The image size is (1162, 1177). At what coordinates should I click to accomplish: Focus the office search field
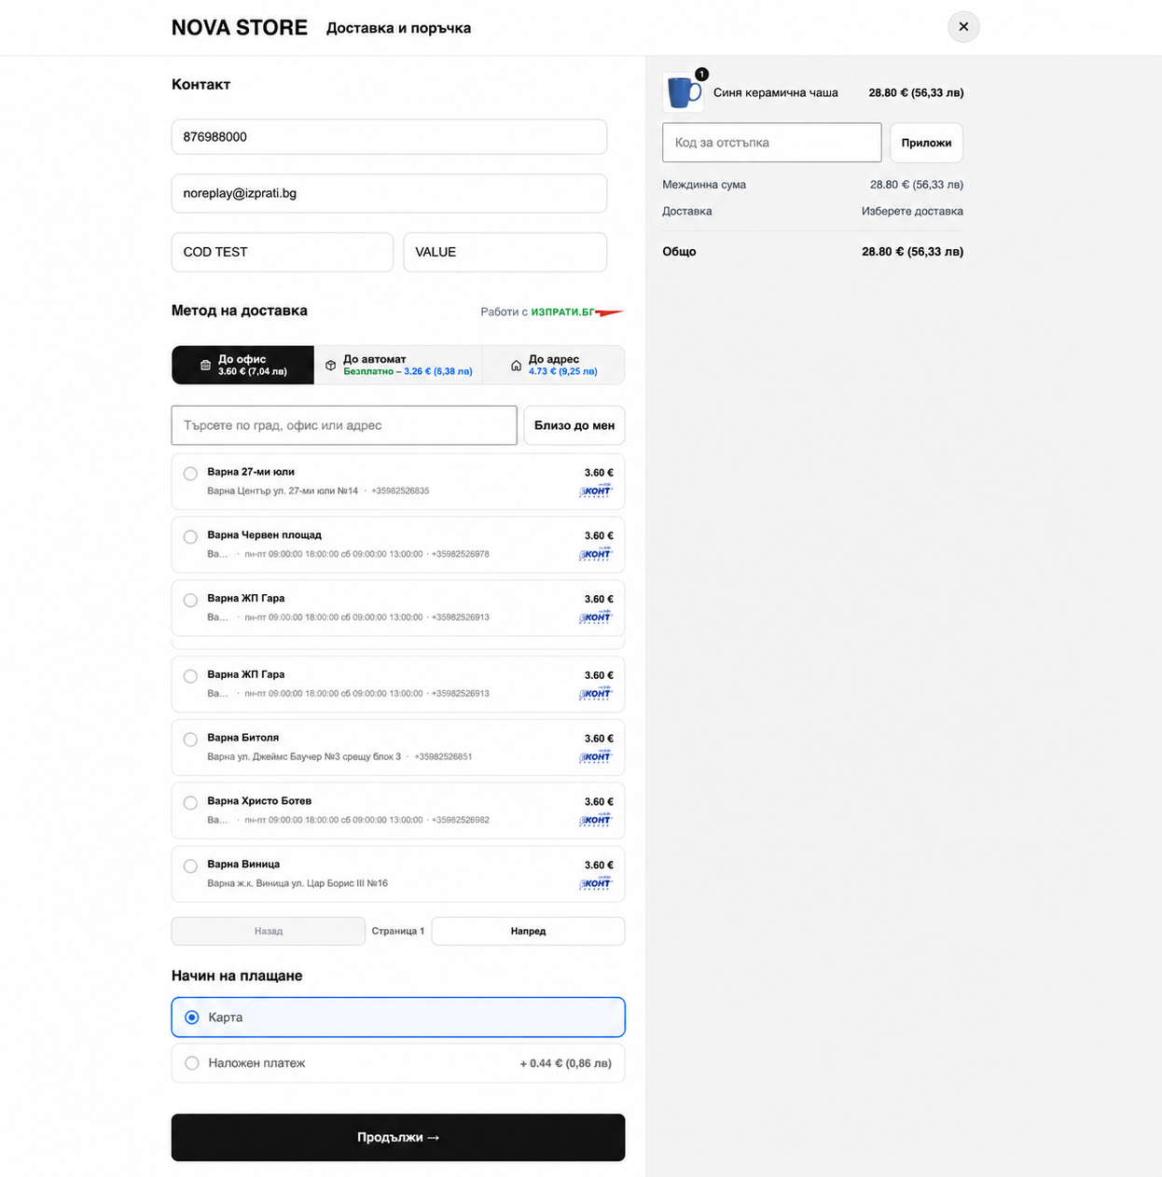tap(344, 425)
